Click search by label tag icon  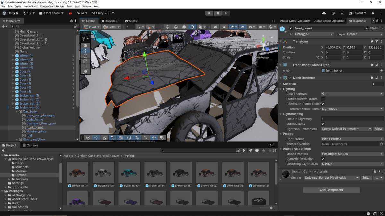point(251,150)
